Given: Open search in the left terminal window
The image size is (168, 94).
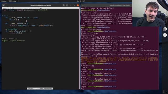Looking at the screenshot, I should point(64,5).
